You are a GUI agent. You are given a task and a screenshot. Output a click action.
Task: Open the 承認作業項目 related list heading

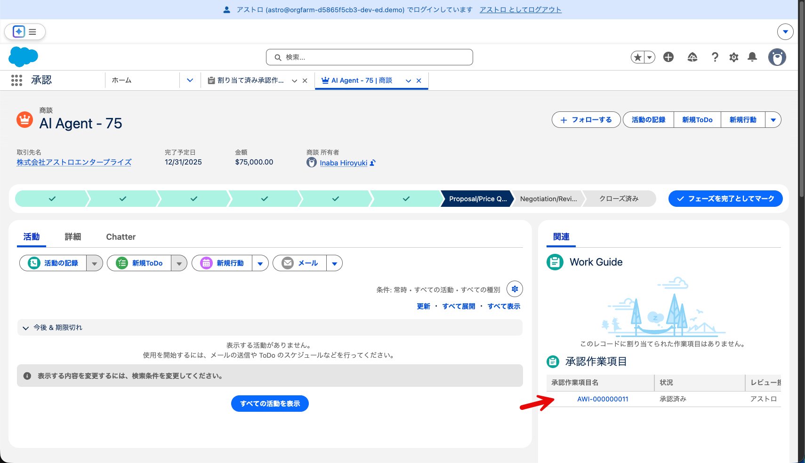[596, 361]
